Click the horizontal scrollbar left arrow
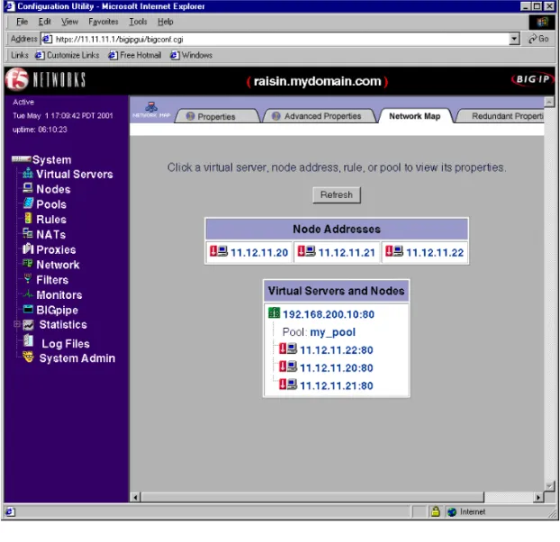 pos(135,497)
